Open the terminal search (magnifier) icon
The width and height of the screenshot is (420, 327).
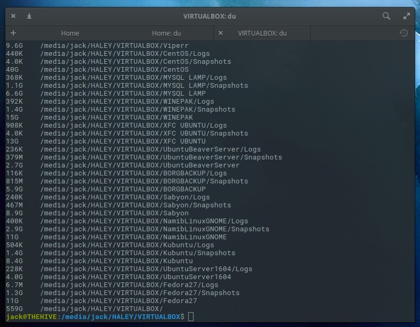pos(387,16)
